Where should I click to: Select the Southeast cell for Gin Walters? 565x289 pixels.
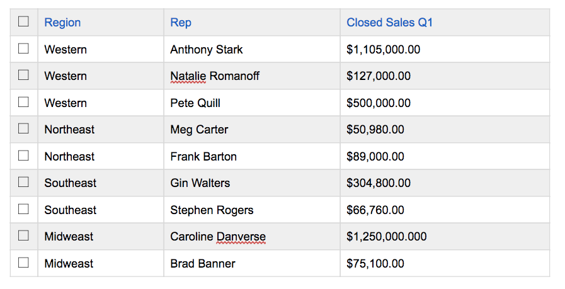(70, 183)
